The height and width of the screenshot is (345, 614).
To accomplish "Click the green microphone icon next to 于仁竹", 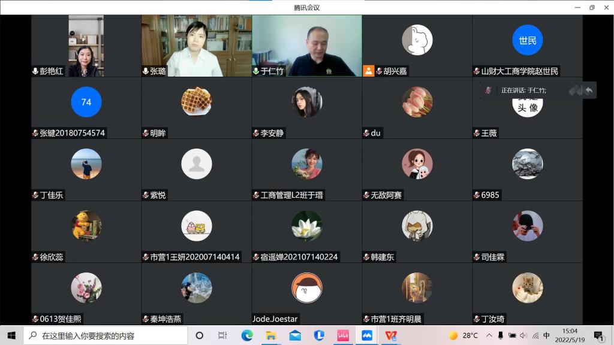I will click(256, 71).
